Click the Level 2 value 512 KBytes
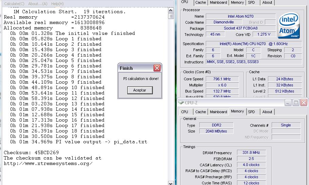 pyautogui.click(x=285, y=91)
